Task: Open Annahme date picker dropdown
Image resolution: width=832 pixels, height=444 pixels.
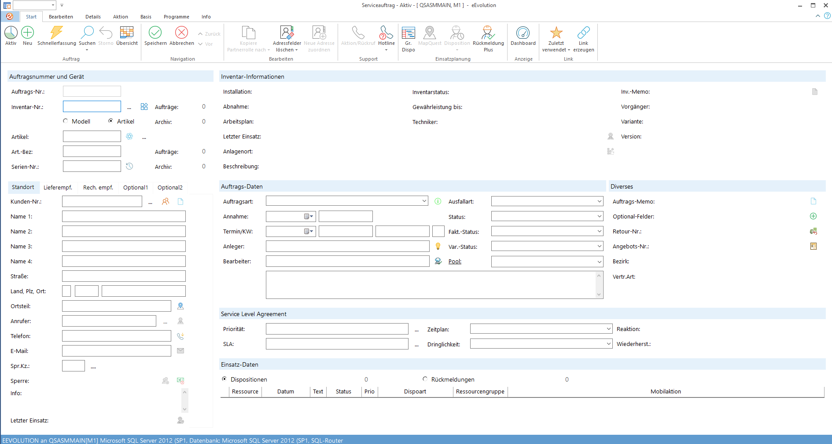Action: (309, 216)
